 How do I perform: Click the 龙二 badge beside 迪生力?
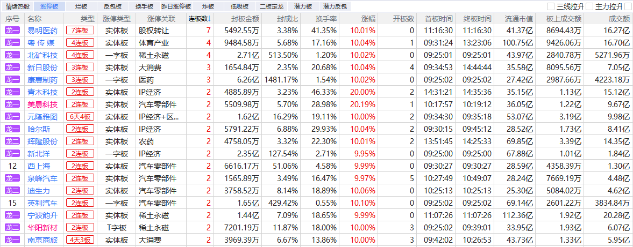[x=12, y=191]
